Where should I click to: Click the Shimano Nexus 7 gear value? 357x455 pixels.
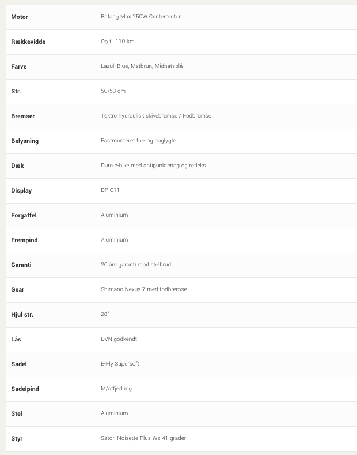tap(143, 289)
